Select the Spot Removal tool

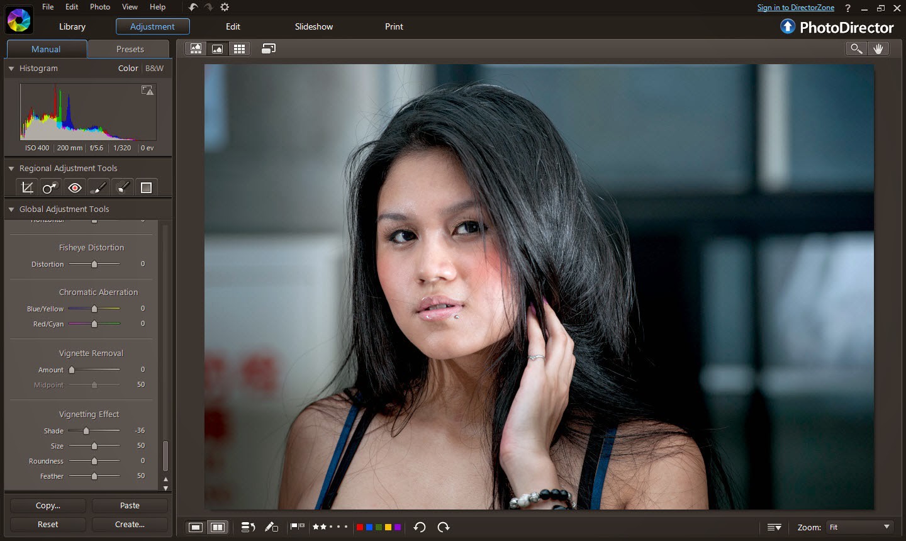(50, 187)
